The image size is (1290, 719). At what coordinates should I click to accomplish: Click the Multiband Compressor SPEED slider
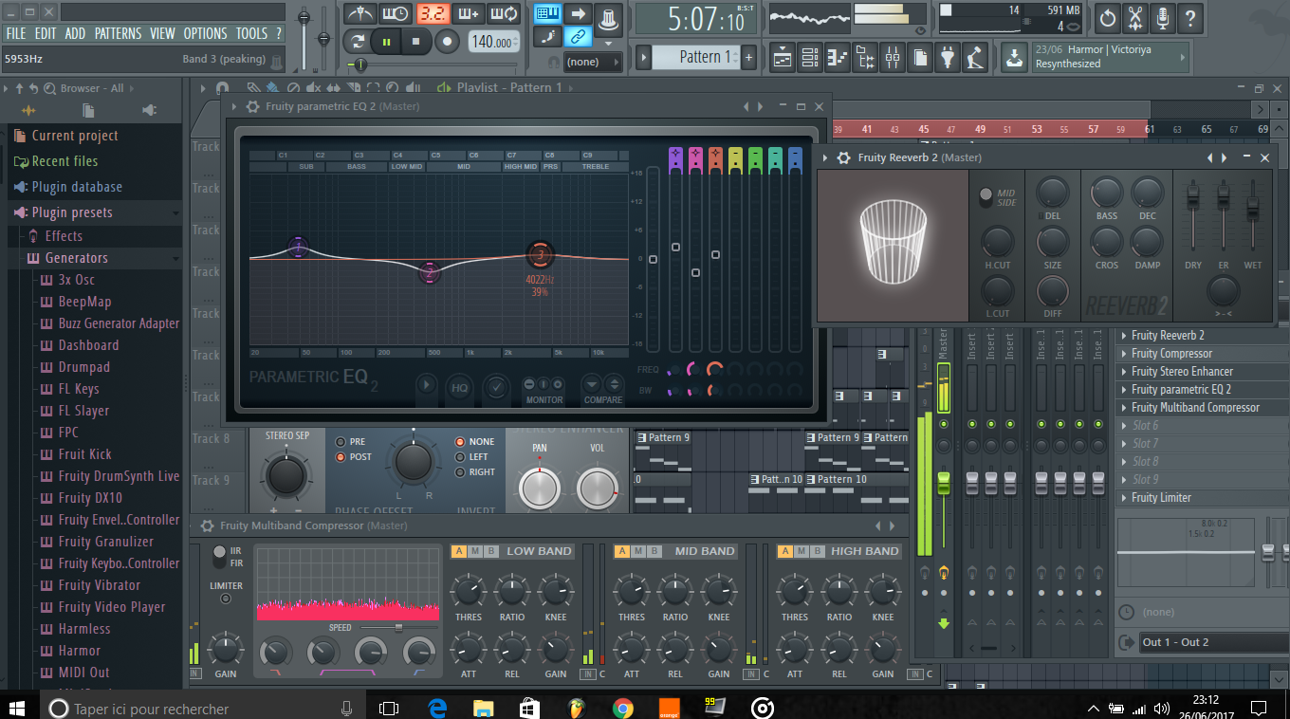point(398,627)
